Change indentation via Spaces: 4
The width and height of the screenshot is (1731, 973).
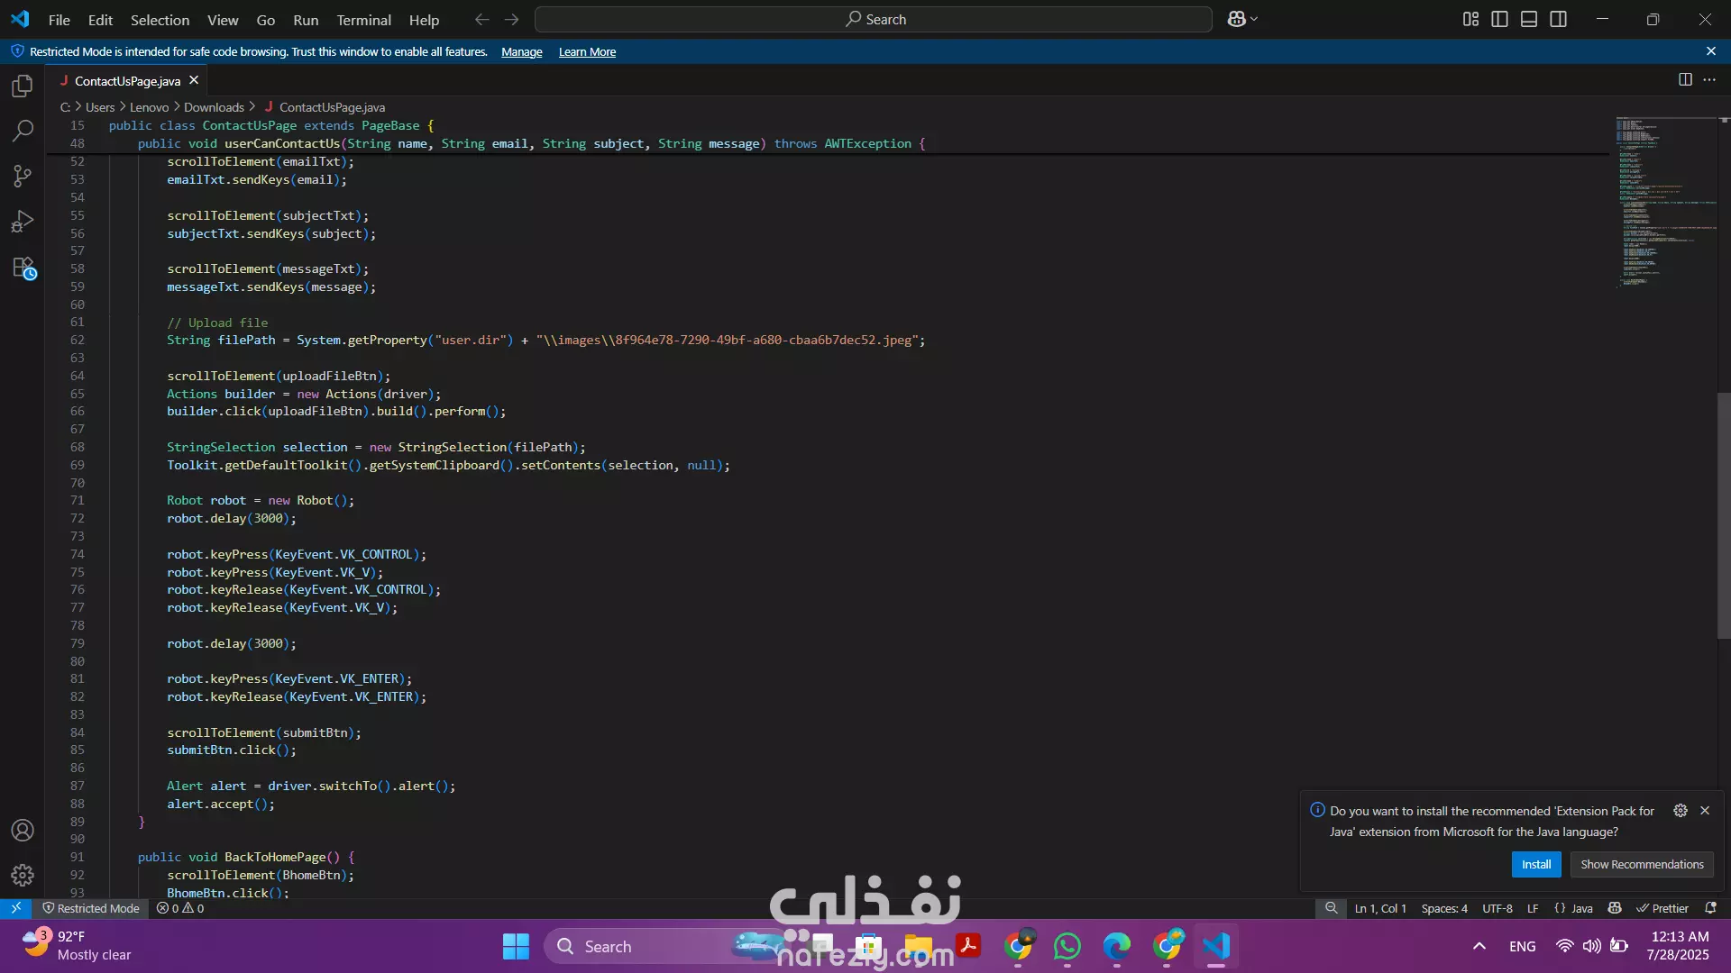point(1444,908)
